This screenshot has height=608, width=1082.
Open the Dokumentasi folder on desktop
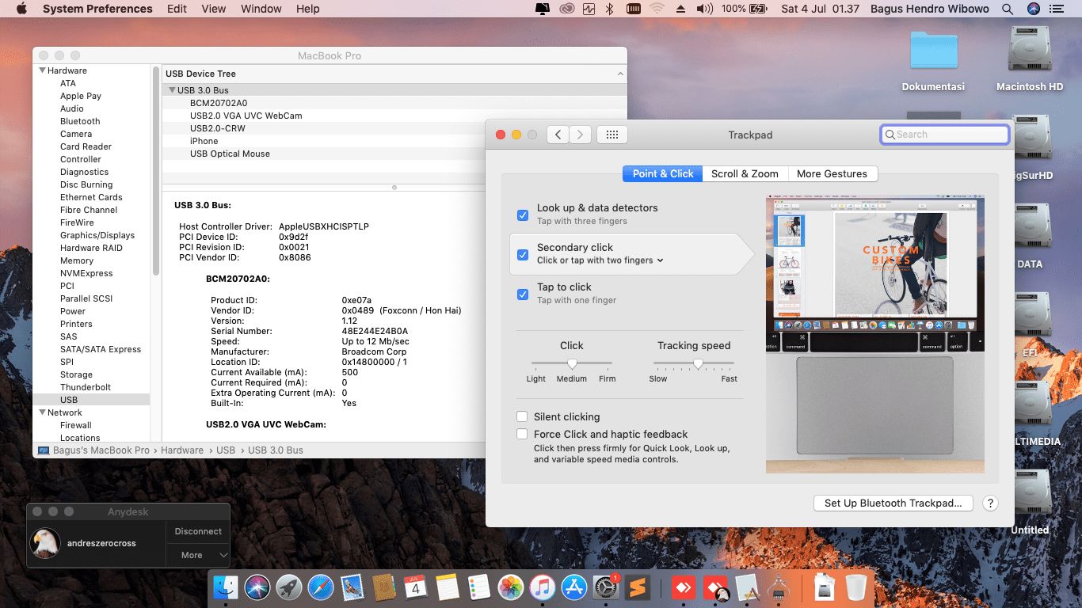pos(933,51)
